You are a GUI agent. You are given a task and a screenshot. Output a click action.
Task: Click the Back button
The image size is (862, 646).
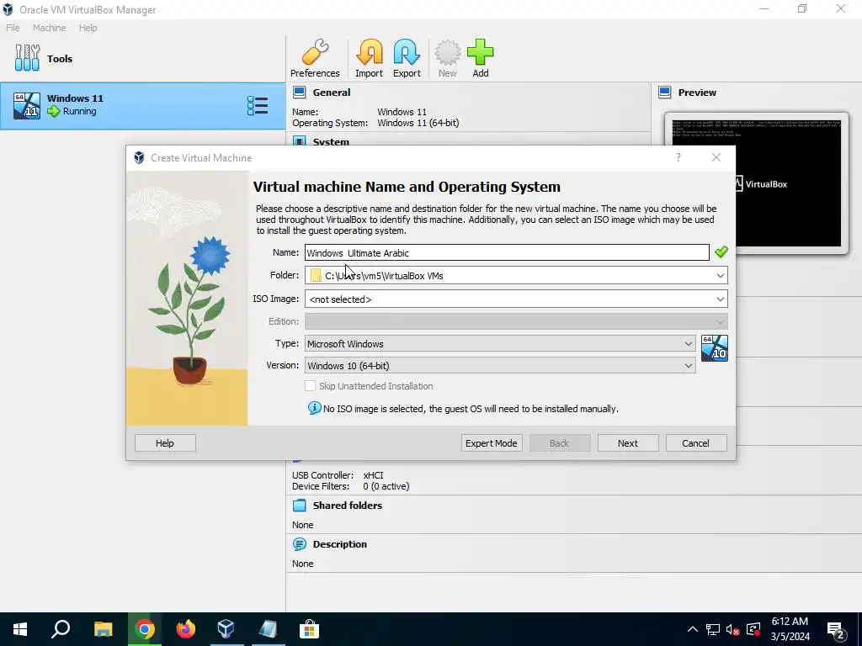560,443
